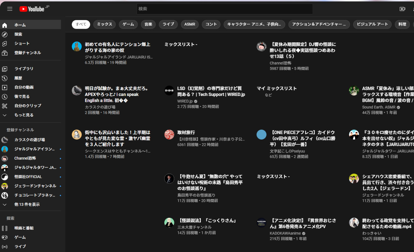Click channel name カラスクの遊び場 under APEX video
414x252 pixels.
[x=100, y=107]
